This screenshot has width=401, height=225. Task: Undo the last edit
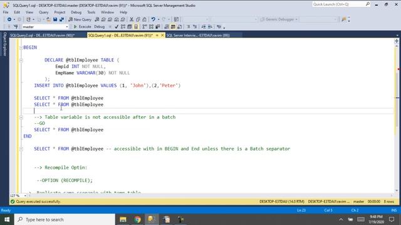153,19
